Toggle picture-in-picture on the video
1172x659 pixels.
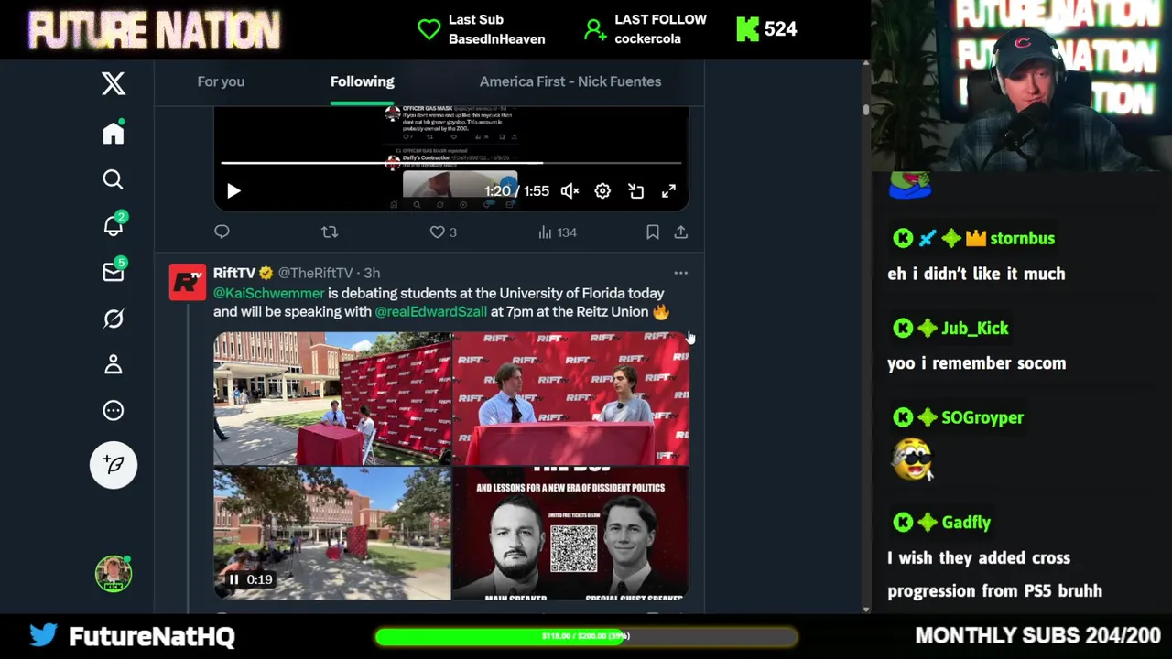pos(635,191)
